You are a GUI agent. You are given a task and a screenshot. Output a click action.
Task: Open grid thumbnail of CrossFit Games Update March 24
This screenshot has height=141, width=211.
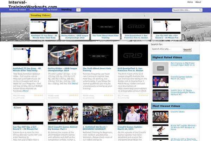tap(133, 114)
